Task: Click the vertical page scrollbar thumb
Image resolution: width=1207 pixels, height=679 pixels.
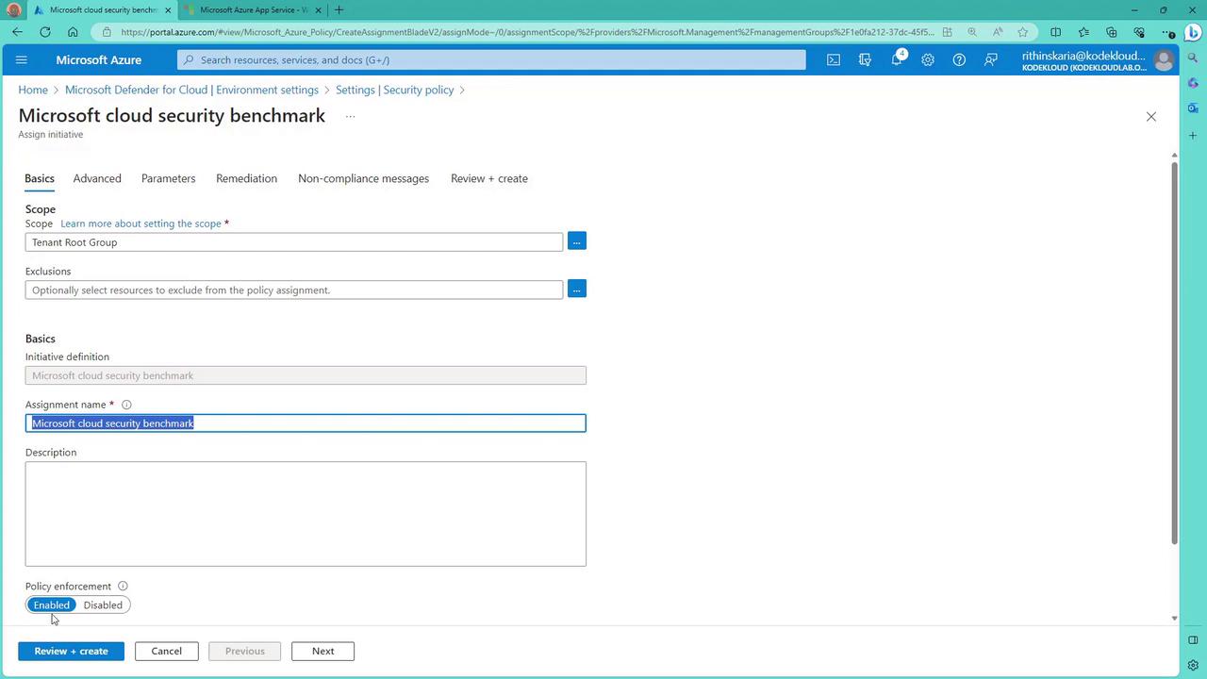Action: [x=1174, y=353]
